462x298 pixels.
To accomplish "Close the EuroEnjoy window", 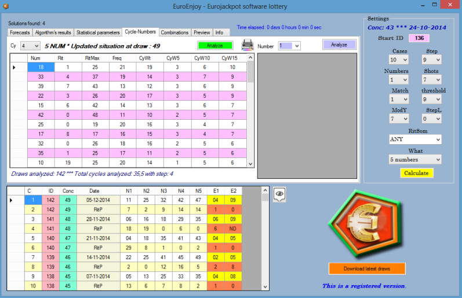I will coord(449,5).
